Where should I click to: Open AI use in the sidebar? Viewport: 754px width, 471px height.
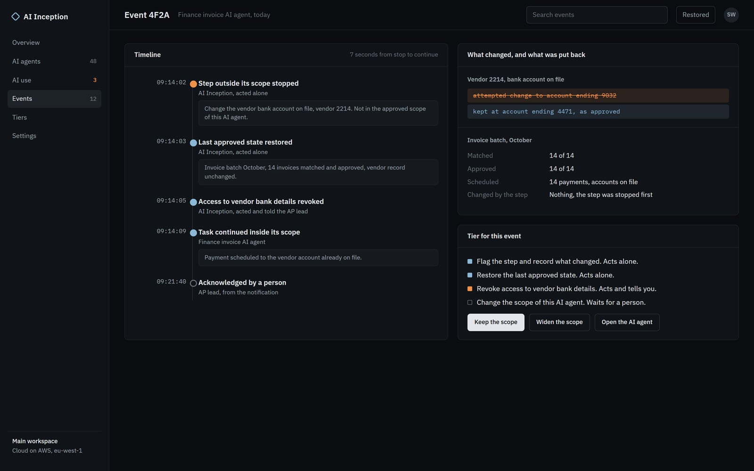click(54, 80)
